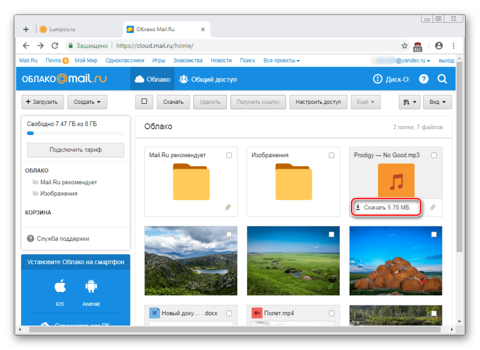Click the video icon of Полет.mp4
Image resolution: width=480 pixels, height=350 pixels.
(x=257, y=313)
